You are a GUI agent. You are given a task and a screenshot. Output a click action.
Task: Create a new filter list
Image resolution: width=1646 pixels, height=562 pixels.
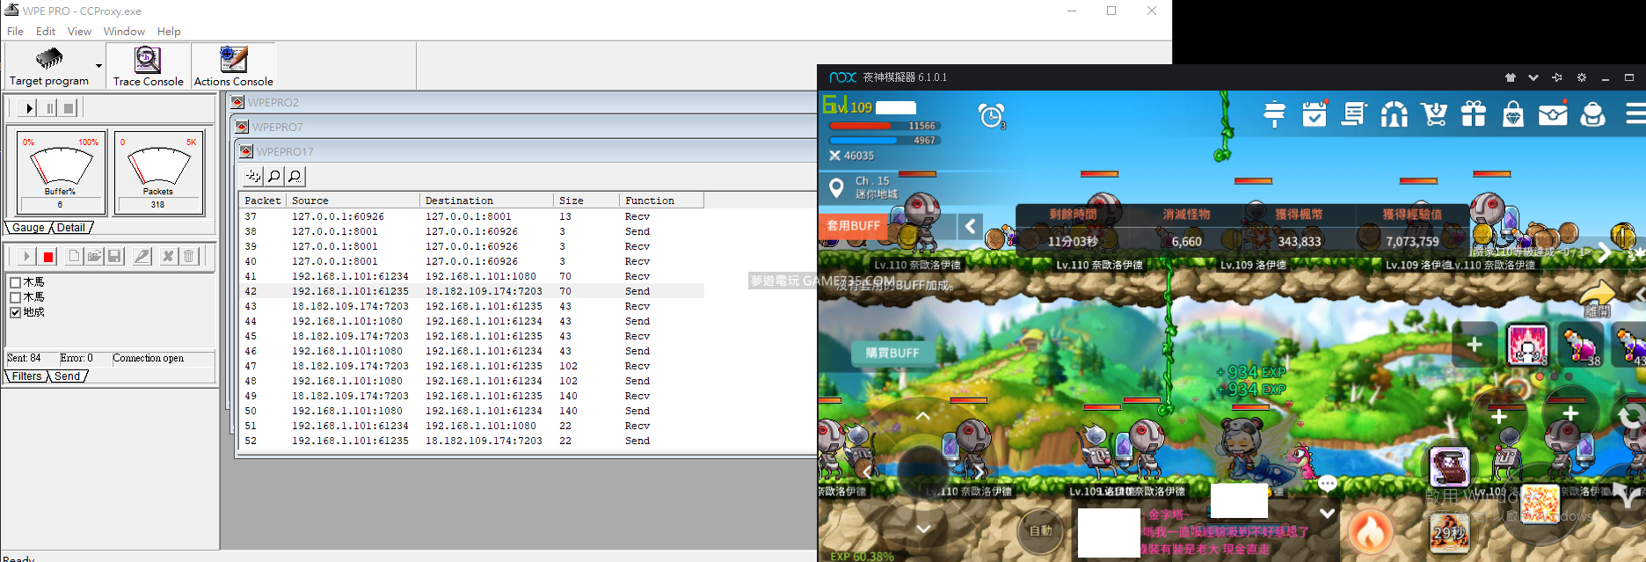click(74, 256)
